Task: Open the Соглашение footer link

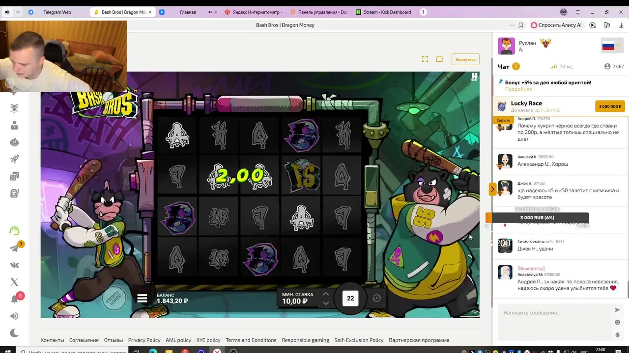Action: click(x=84, y=340)
